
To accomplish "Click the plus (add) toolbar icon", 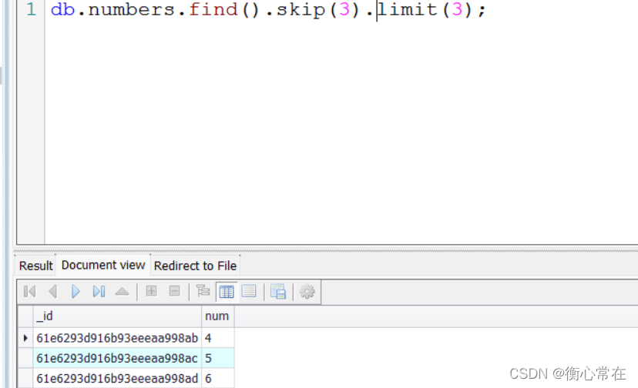I will pyautogui.click(x=151, y=291).
